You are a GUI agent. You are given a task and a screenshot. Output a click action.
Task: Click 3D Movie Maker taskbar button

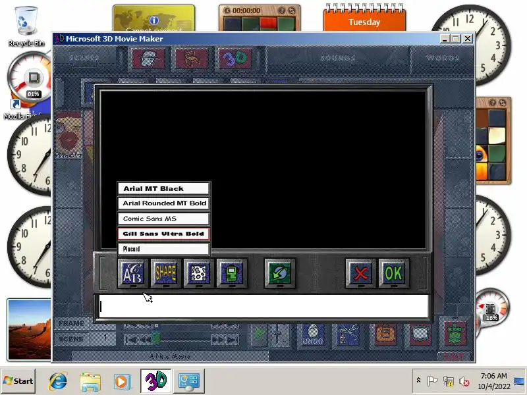point(155,381)
